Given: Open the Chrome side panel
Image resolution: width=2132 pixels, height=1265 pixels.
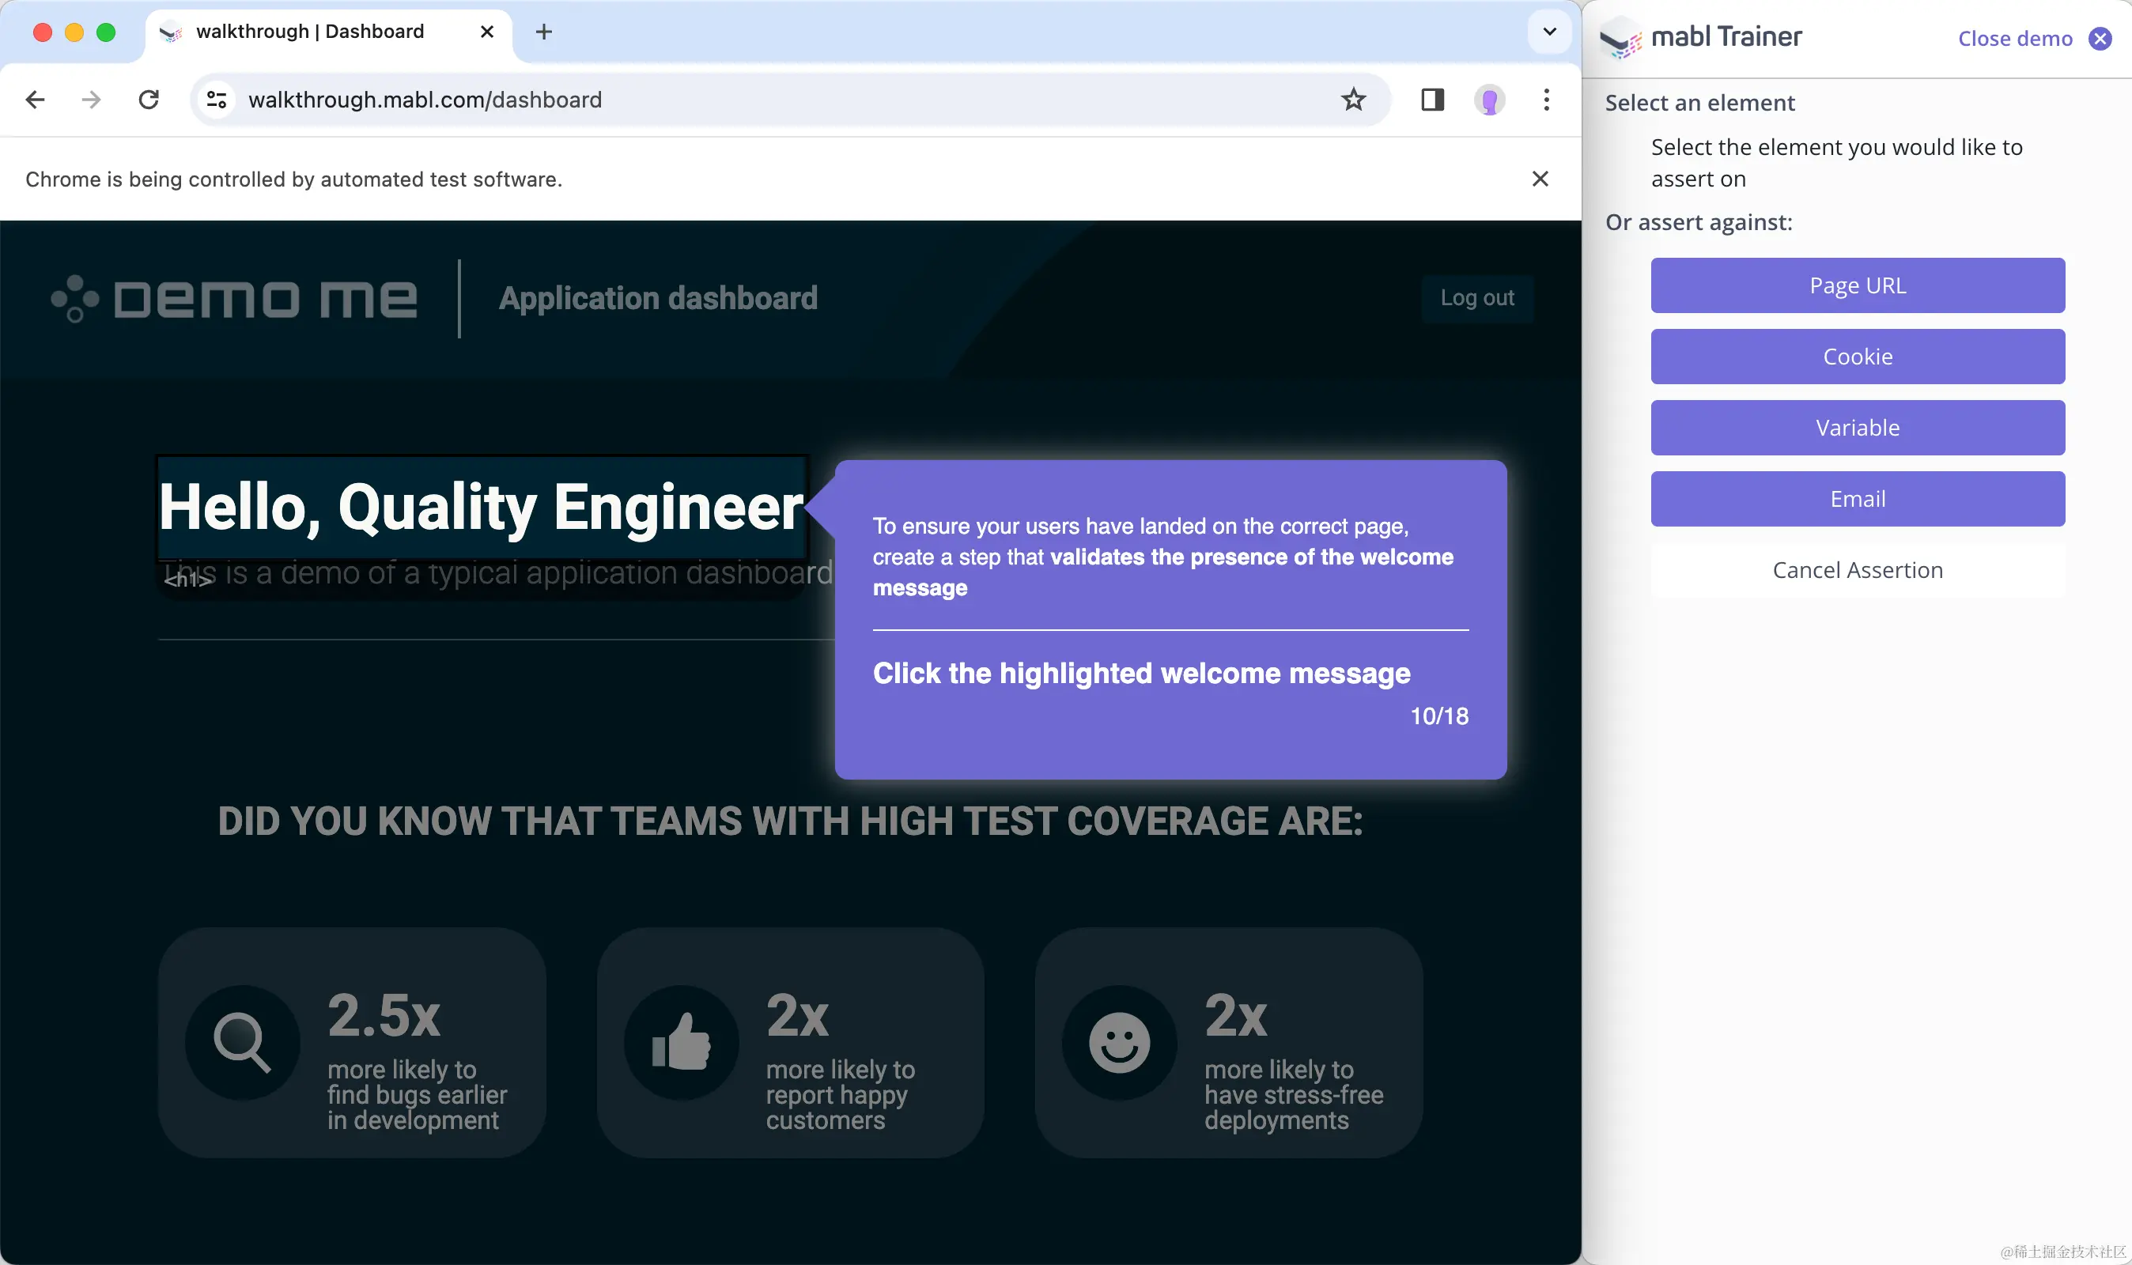Looking at the screenshot, I should 1432,100.
